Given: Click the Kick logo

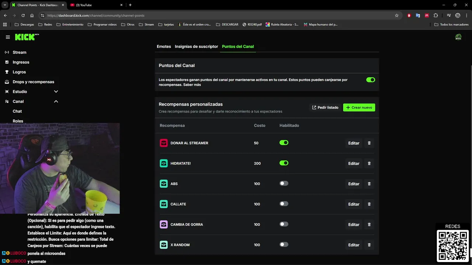Looking at the screenshot, I should [26, 37].
